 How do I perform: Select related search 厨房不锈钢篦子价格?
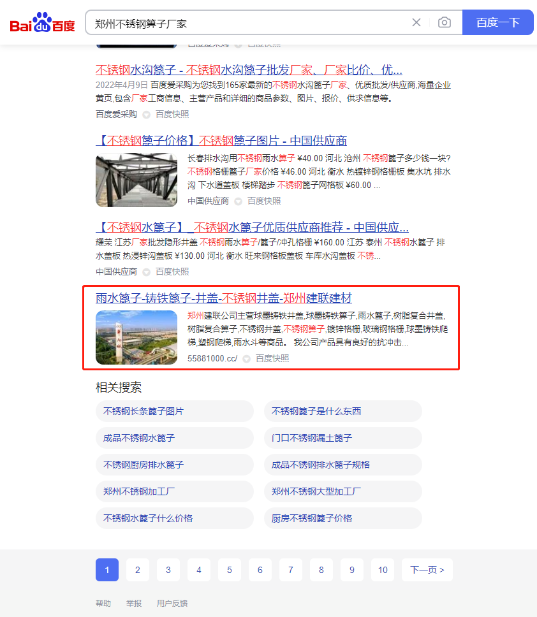click(x=343, y=518)
